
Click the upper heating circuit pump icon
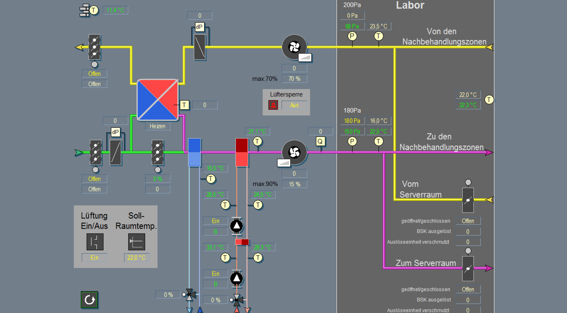pos(236,226)
